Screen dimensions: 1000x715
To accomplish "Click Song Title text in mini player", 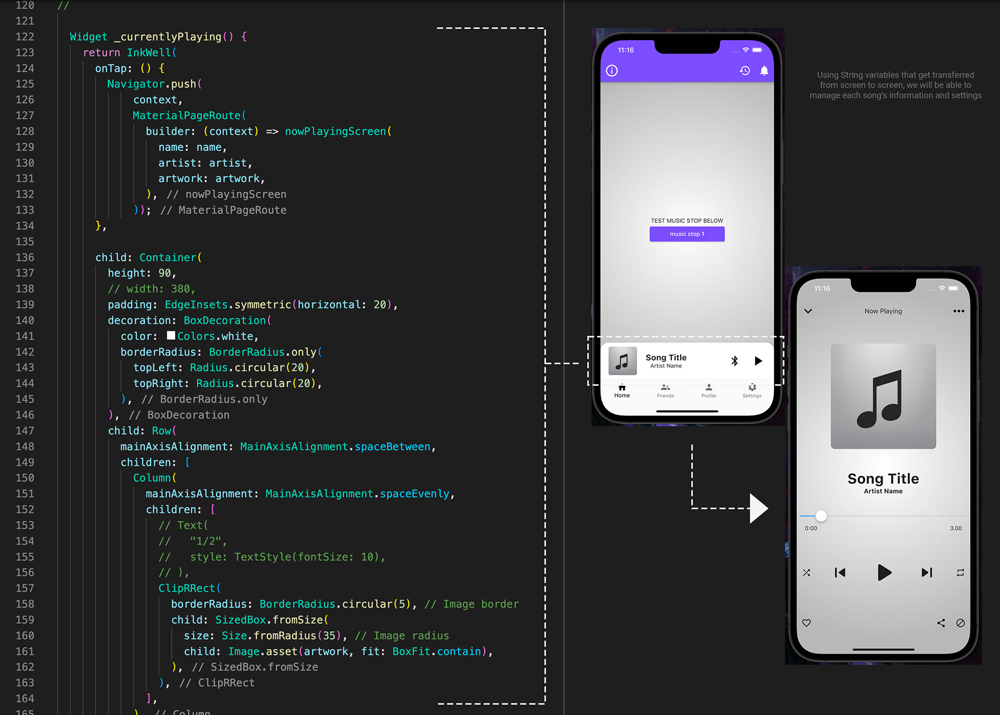I will [666, 357].
